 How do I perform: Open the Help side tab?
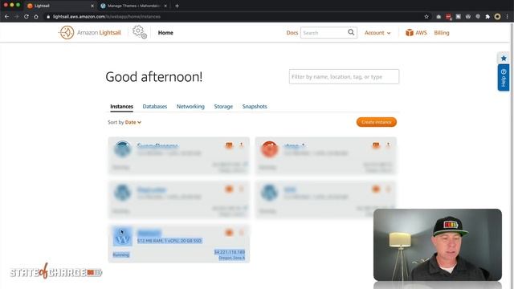(x=504, y=78)
